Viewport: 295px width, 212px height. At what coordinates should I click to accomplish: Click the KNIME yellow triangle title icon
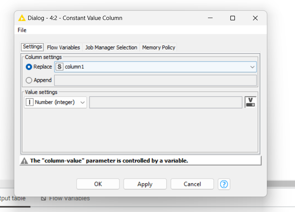coord(22,18)
